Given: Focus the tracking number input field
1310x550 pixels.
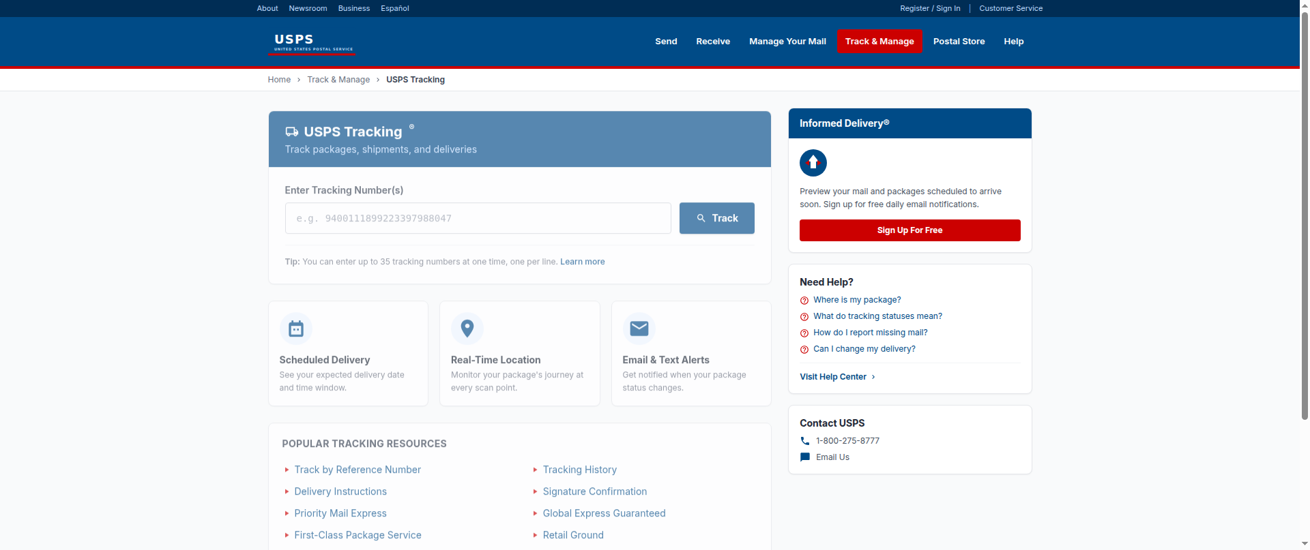Looking at the screenshot, I should coord(478,218).
